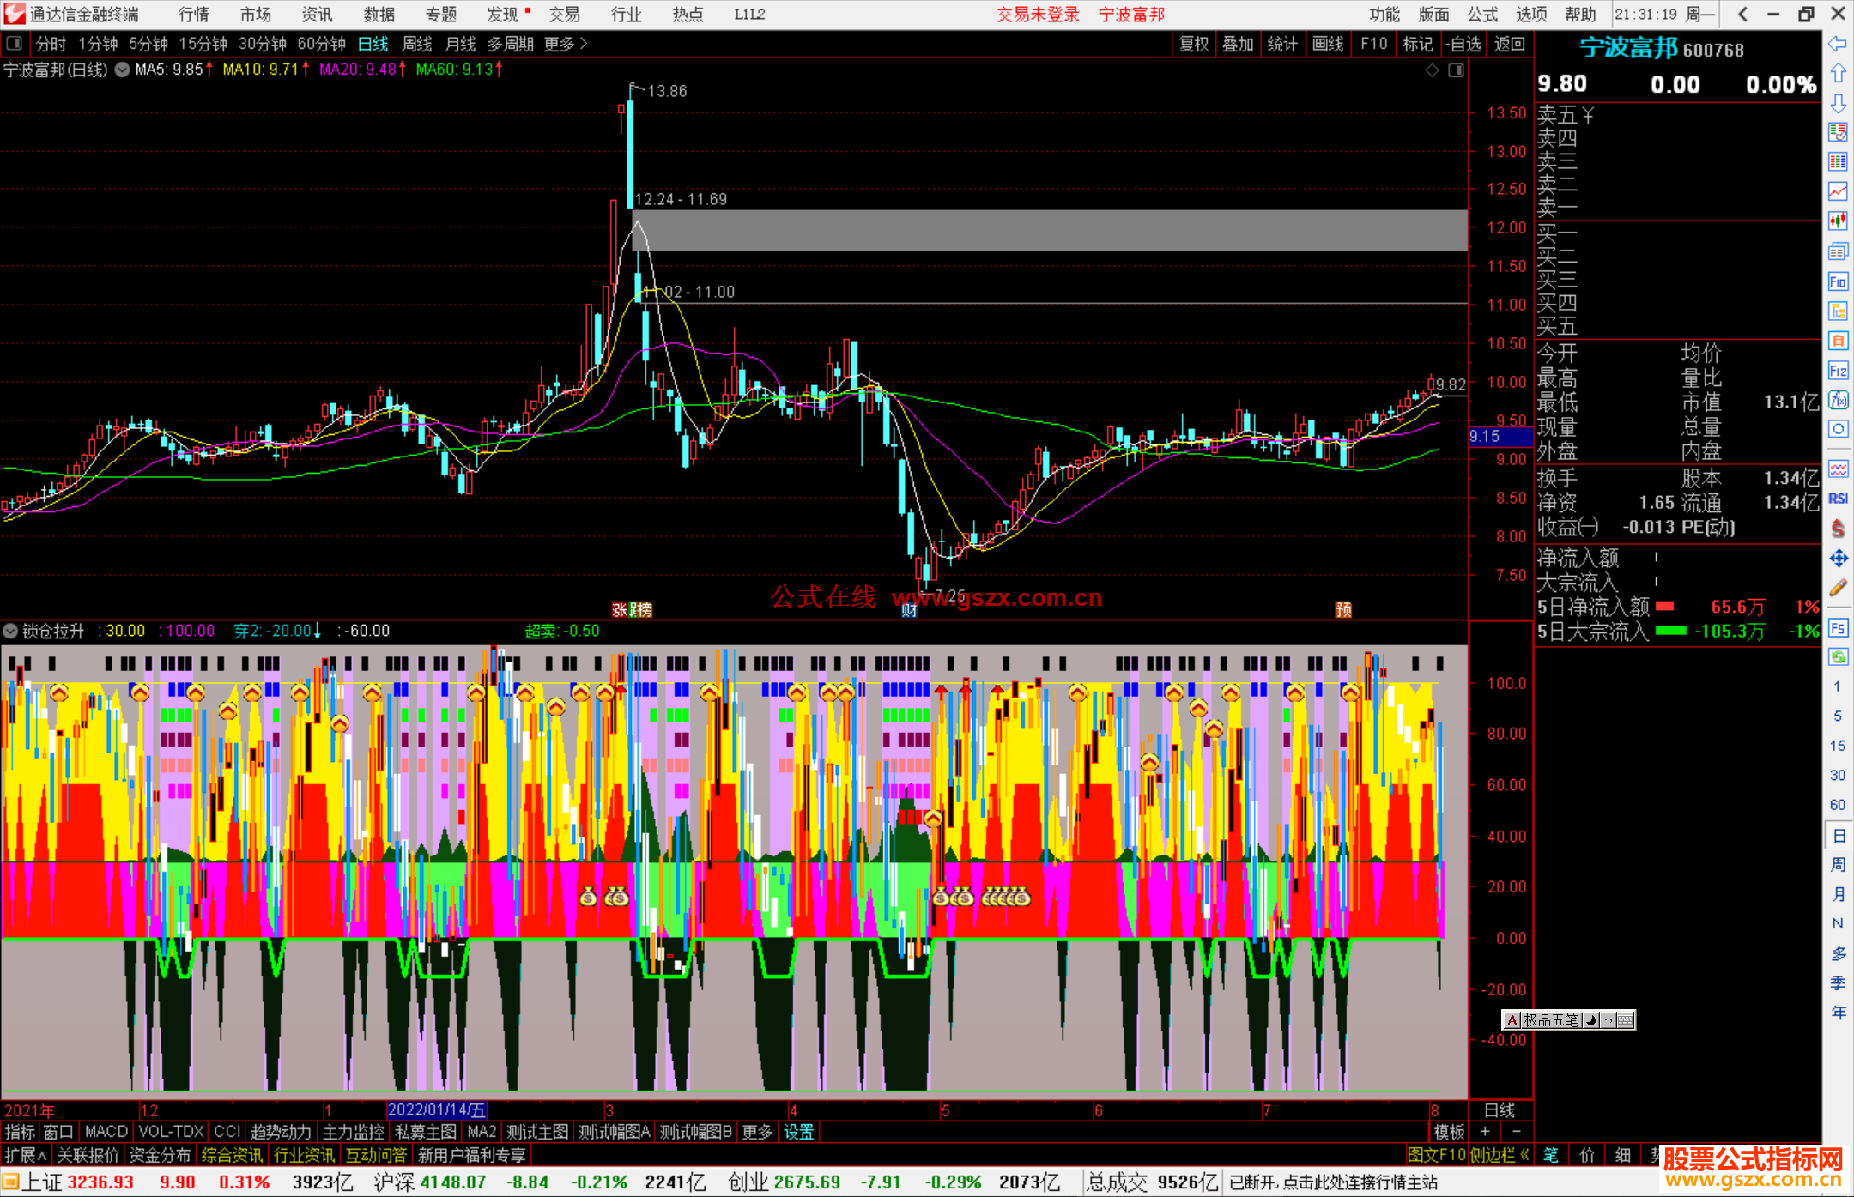Pick the pencil drawing tool icon
Image resolution: width=1854 pixels, height=1197 pixels.
1838,588
